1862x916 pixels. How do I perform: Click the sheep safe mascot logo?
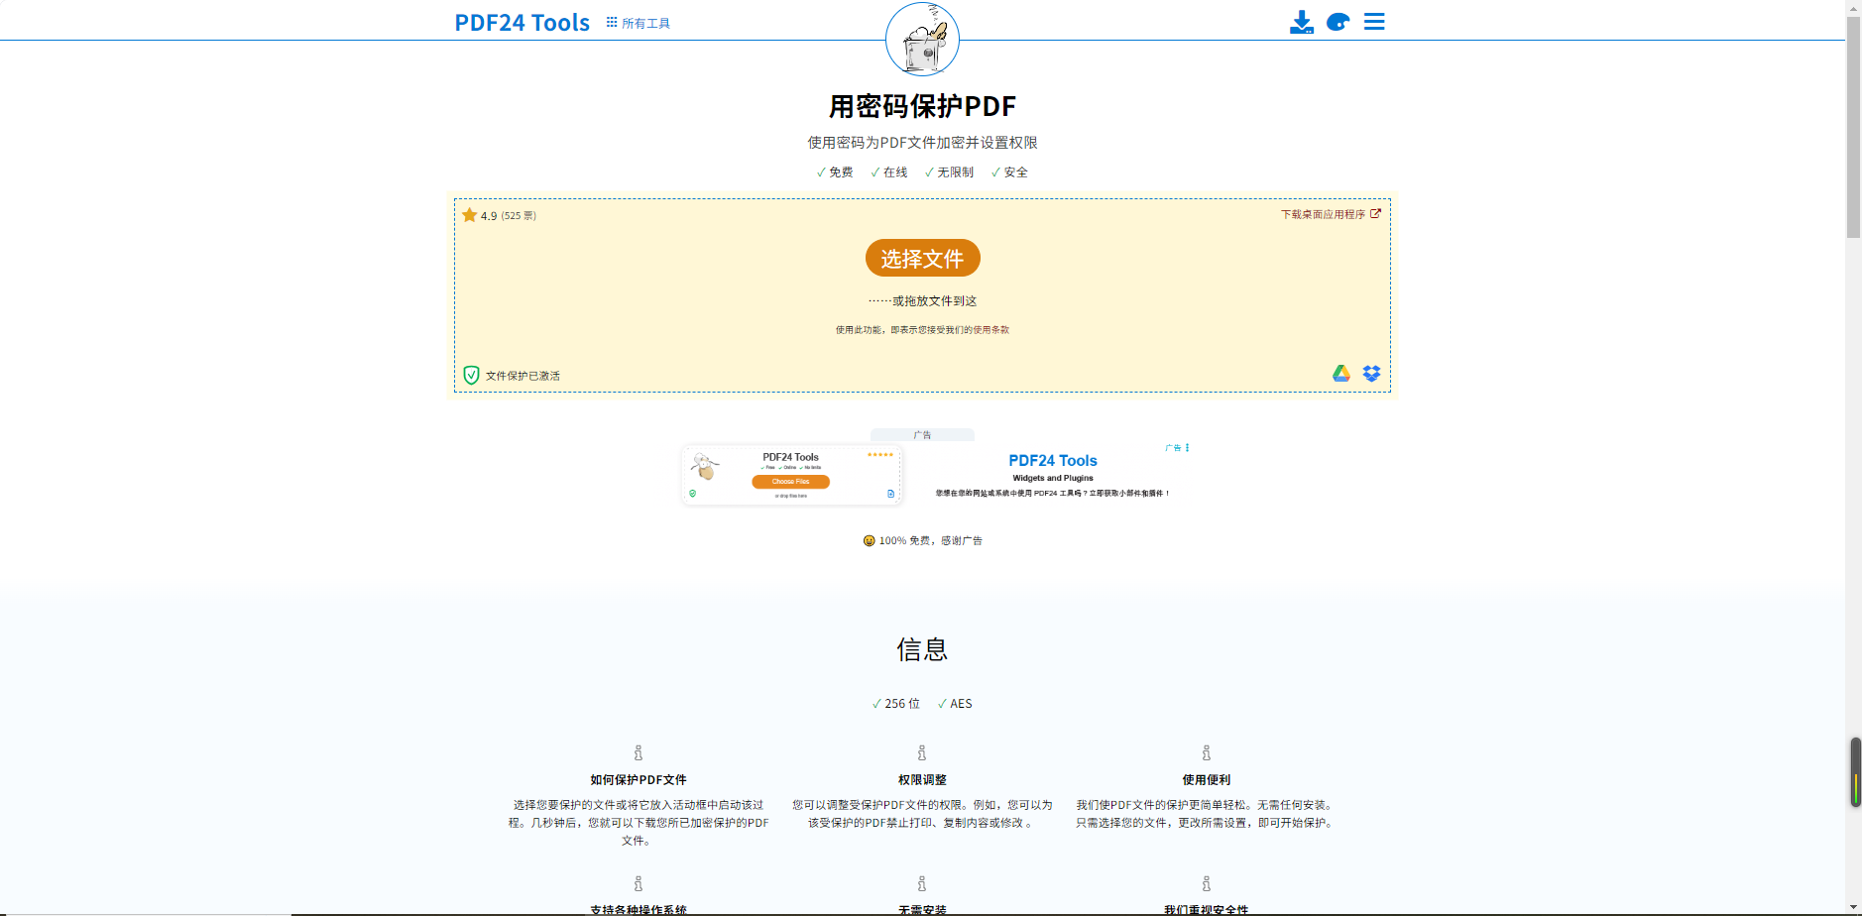[x=922, y=40]
